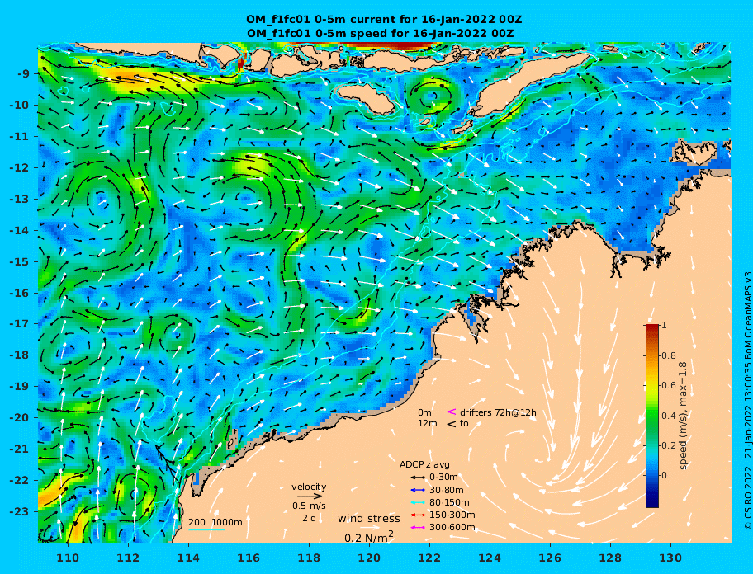
Task: Click the white wind stress scale arrow
Action: [368, 528]
